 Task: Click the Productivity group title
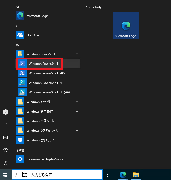click(x=93, y=7)
